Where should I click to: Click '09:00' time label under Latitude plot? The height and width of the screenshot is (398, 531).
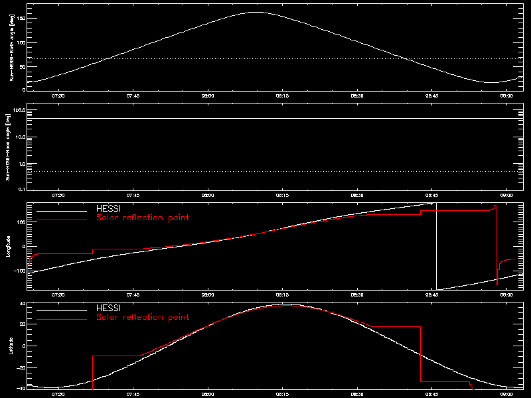click(506, 395)
